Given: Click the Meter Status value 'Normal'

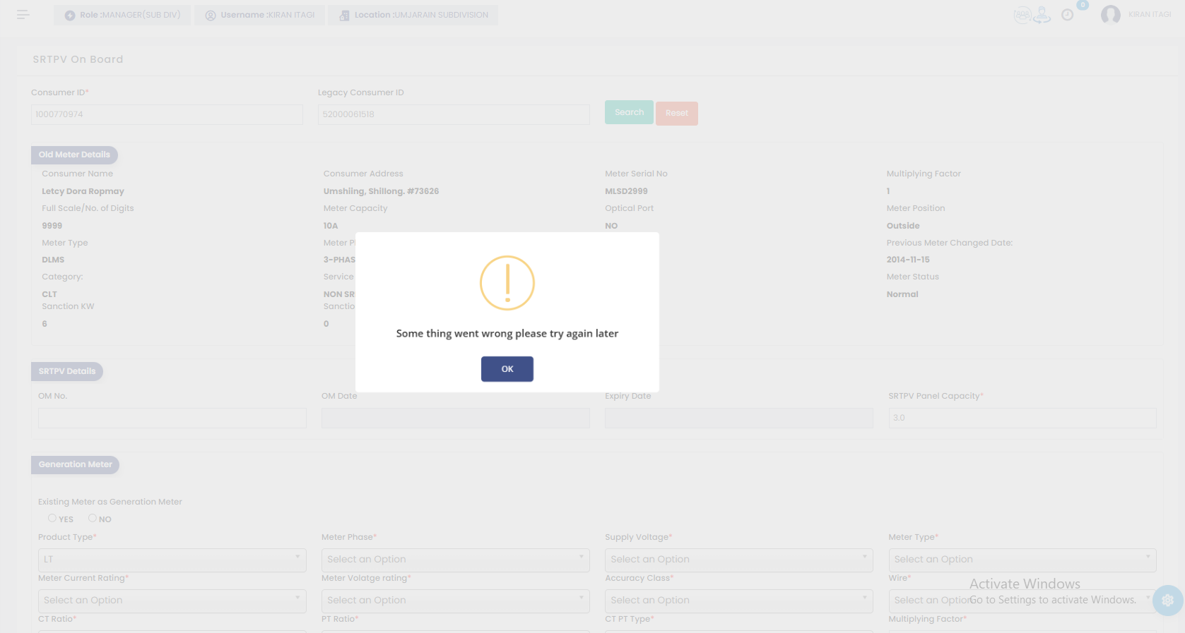Looking at the screenshot, I should point(902,294).
